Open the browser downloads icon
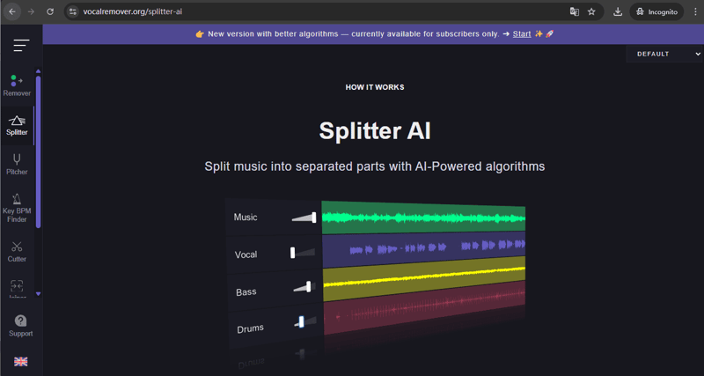The width and height of the screenshot is (704, 376). 617,12
